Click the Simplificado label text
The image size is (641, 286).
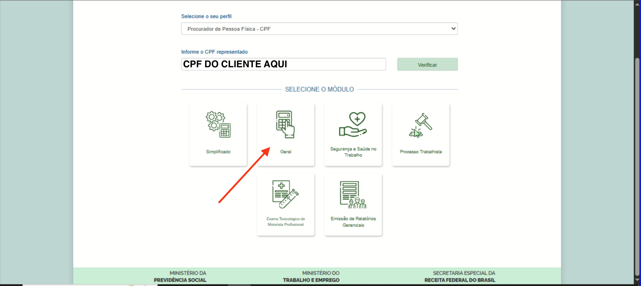point(218,152)
